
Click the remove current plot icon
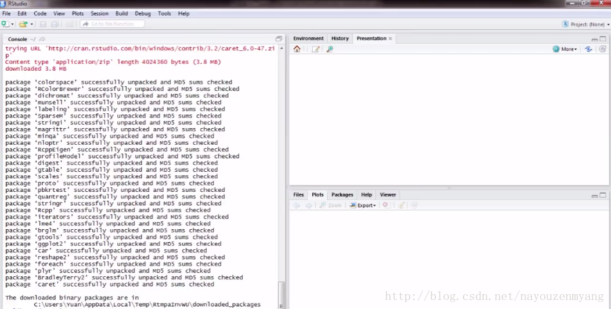tap(386, 205)
